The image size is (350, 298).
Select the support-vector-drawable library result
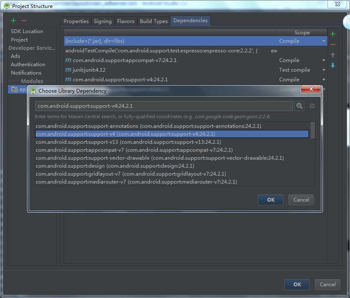click(172, 158)
